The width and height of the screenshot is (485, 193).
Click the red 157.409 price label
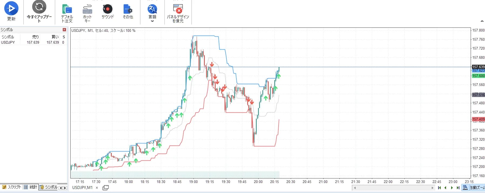click(x=478, y=119)
